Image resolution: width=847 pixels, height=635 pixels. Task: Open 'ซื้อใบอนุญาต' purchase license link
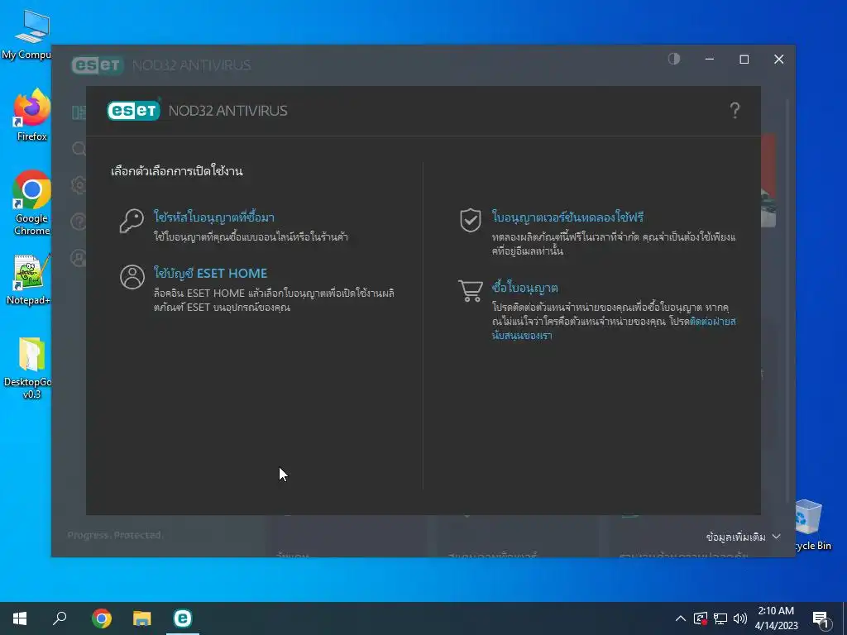coord(525,287)
